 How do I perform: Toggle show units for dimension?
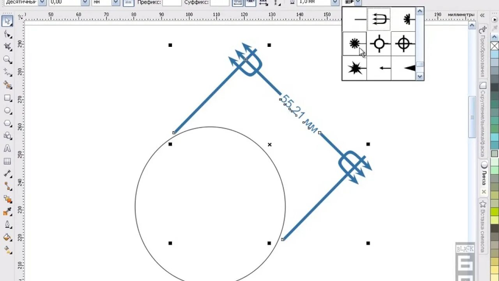click(128, 2)
